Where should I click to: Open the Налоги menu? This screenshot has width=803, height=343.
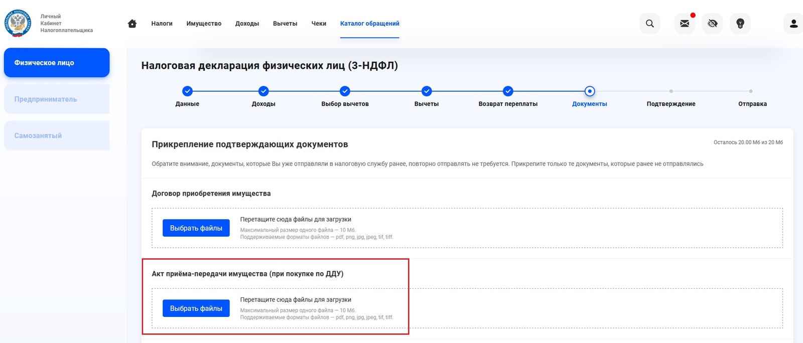pyautogui.click(x=162, y=24)
